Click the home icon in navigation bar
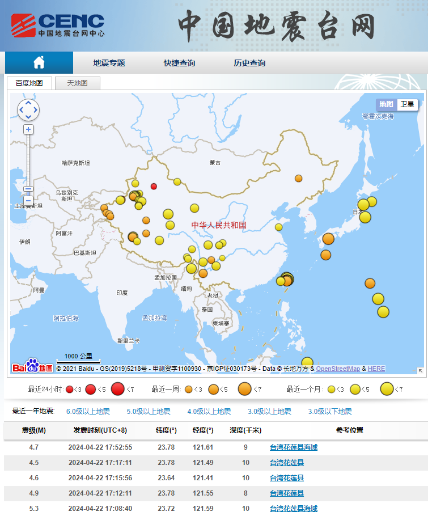Screen dimensions: 428x516 tap(39, 62)
